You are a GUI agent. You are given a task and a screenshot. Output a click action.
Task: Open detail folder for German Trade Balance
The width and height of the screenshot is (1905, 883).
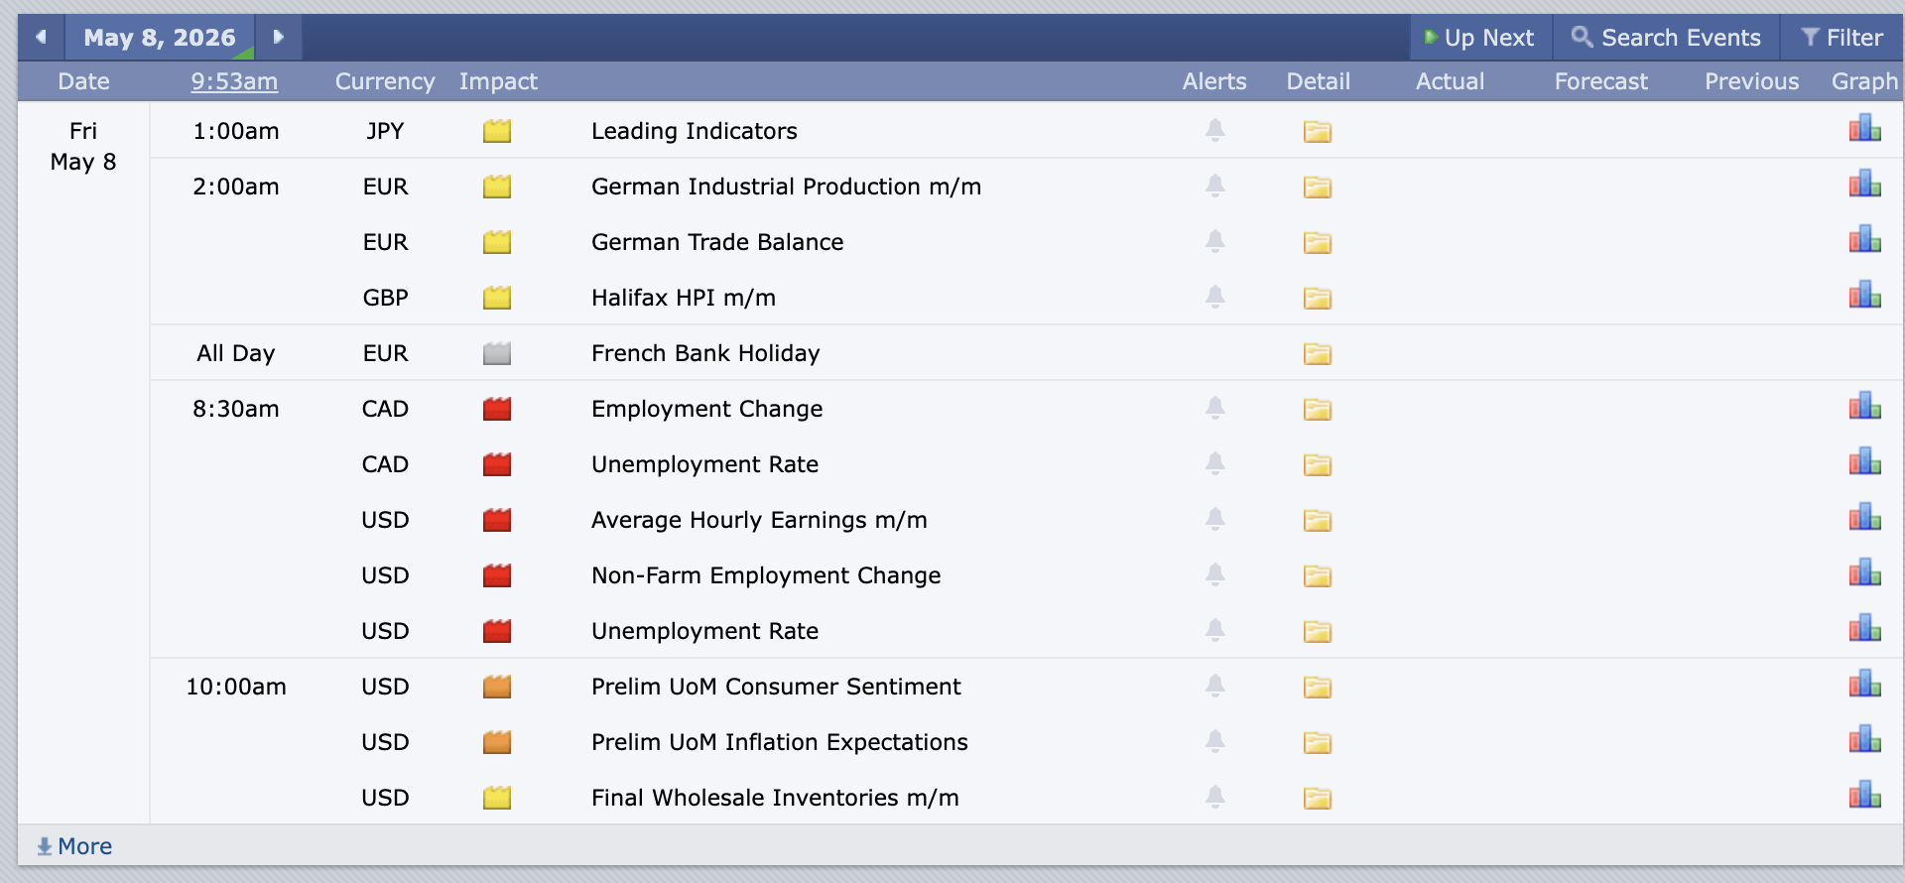(1317, 242)
